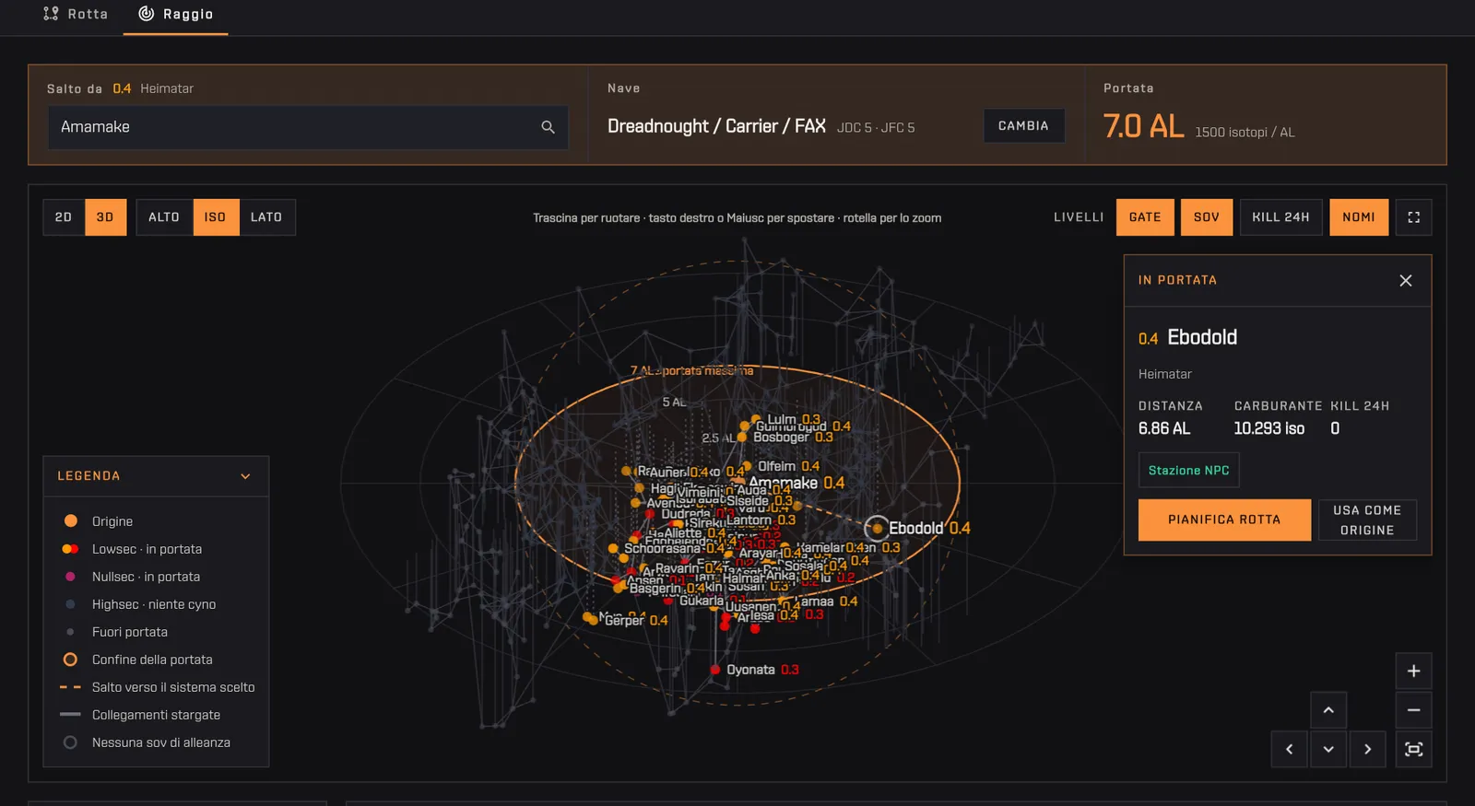Click the Stazione NPC badge

click(x=1188, y=470)
